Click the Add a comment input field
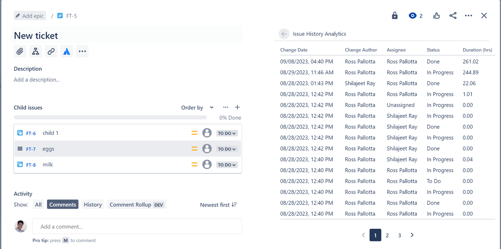This screenshot has height=249, width=501. click(x=137, y=227)
